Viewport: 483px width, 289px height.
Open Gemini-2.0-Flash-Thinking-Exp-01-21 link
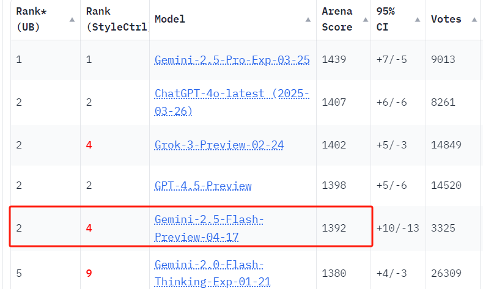point(213,273)
